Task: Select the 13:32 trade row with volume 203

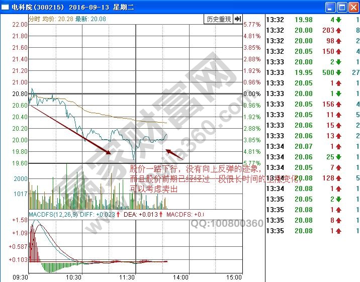Action: tap(312, 30)
